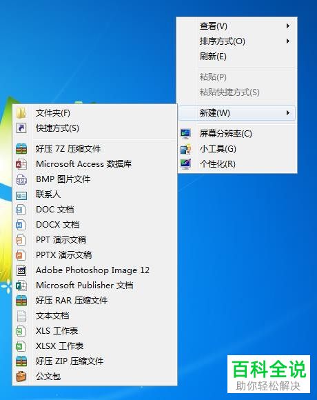This screenshot has height=400, width=317.
Task: Click the Microsoft Access database icon
Action: click(x=21, y=163)
